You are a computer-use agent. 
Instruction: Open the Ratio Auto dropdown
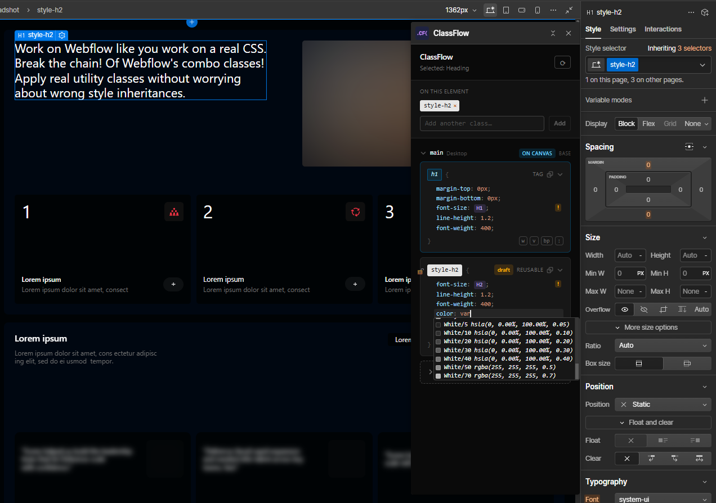click(x=663, y=345)
